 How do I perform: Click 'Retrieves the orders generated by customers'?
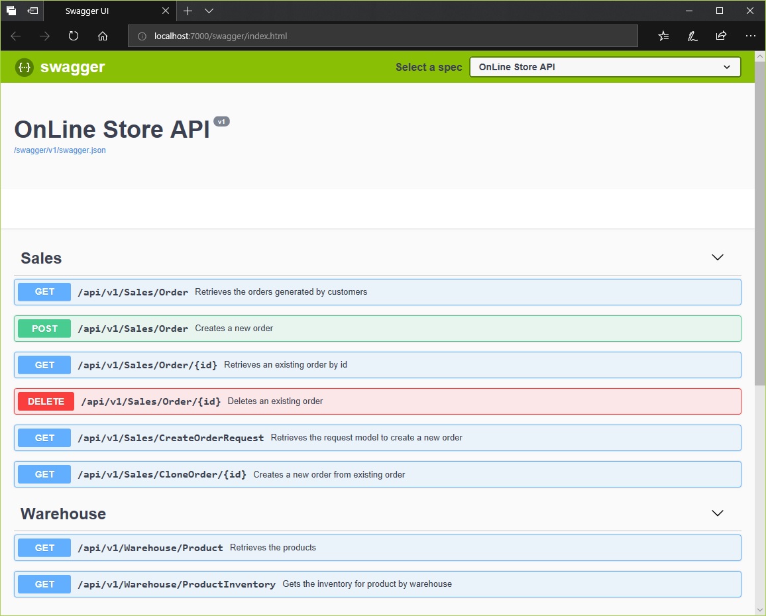tap(281, 291)
